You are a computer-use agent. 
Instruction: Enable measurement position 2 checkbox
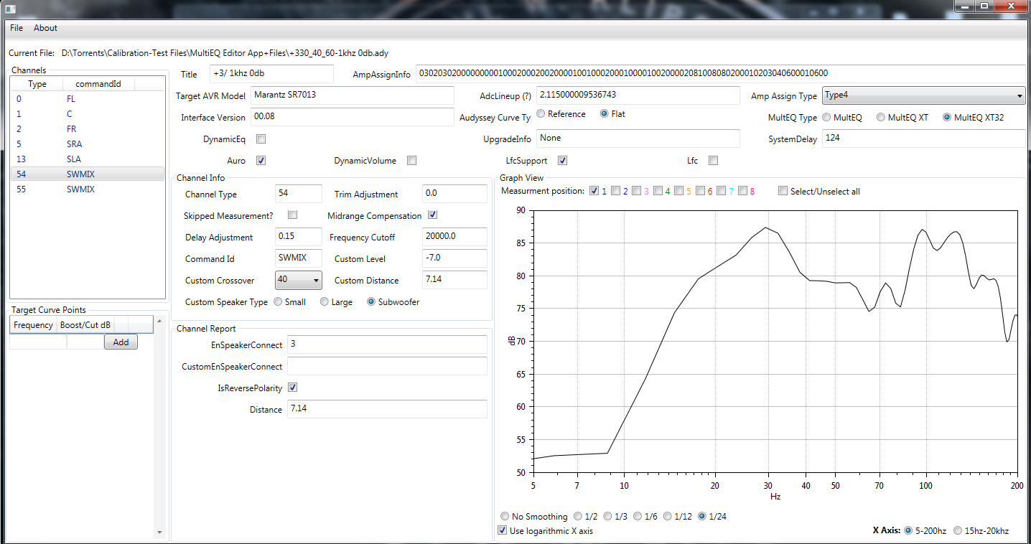[x=615, y=191]
